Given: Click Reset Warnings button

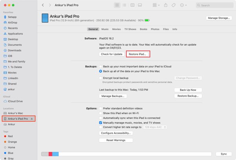Looking at the screenshot, I should coord(116,140).
